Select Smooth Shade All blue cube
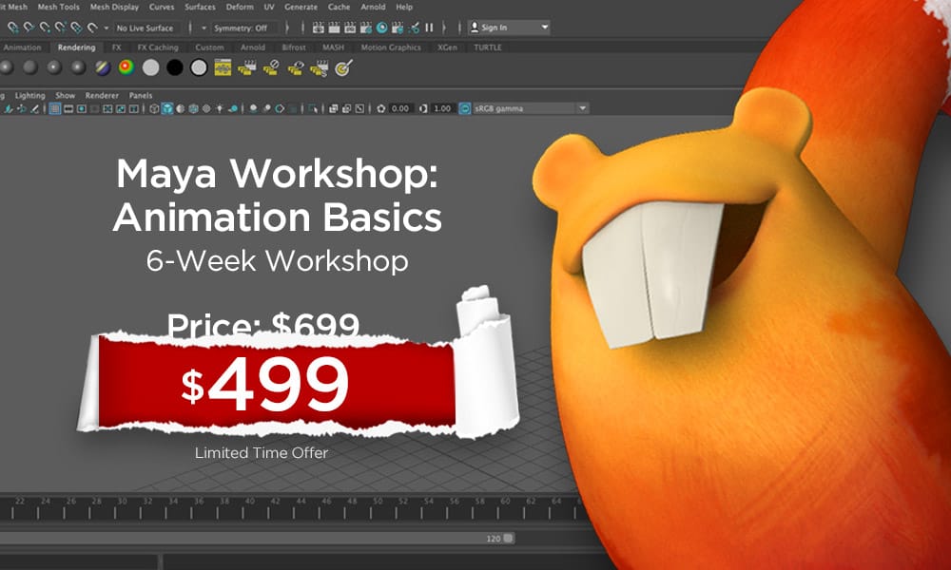951x570 pixels. (x=166, y=108)
